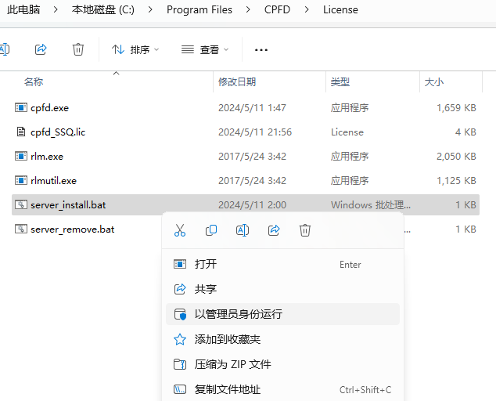The width and height of the screenshot is (496, 401).
Task: Click the context menu cut scissors icon
Action: point(180,230)
